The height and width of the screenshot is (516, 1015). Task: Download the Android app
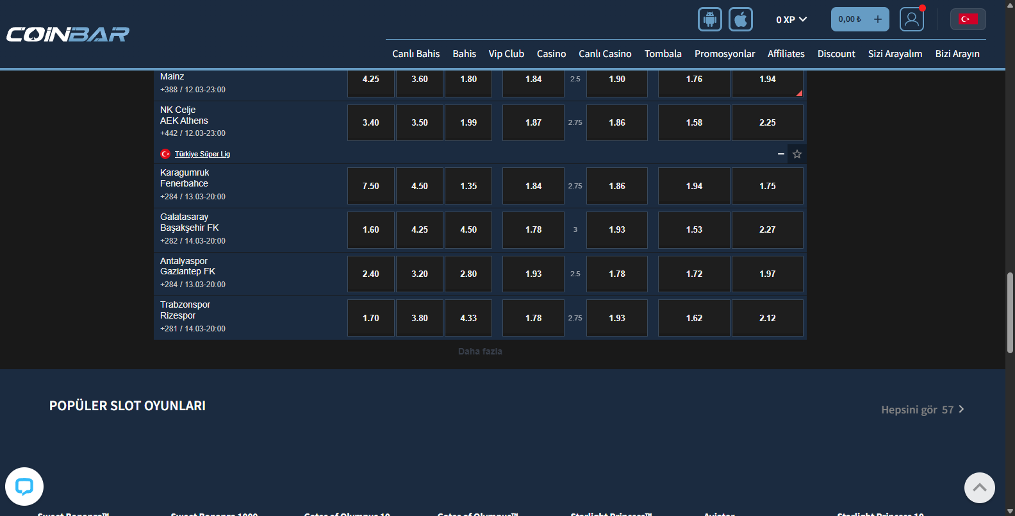pos(710,19)
